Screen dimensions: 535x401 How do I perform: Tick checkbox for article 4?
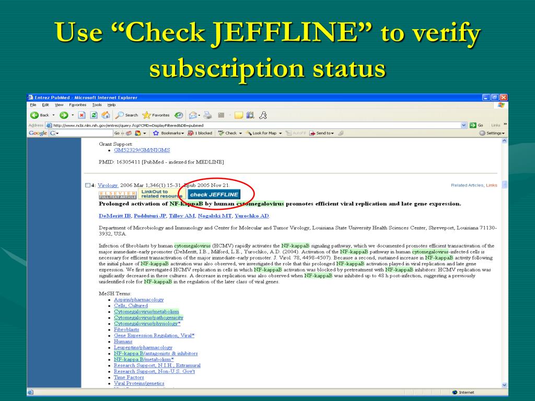click(x=88, y=185)
